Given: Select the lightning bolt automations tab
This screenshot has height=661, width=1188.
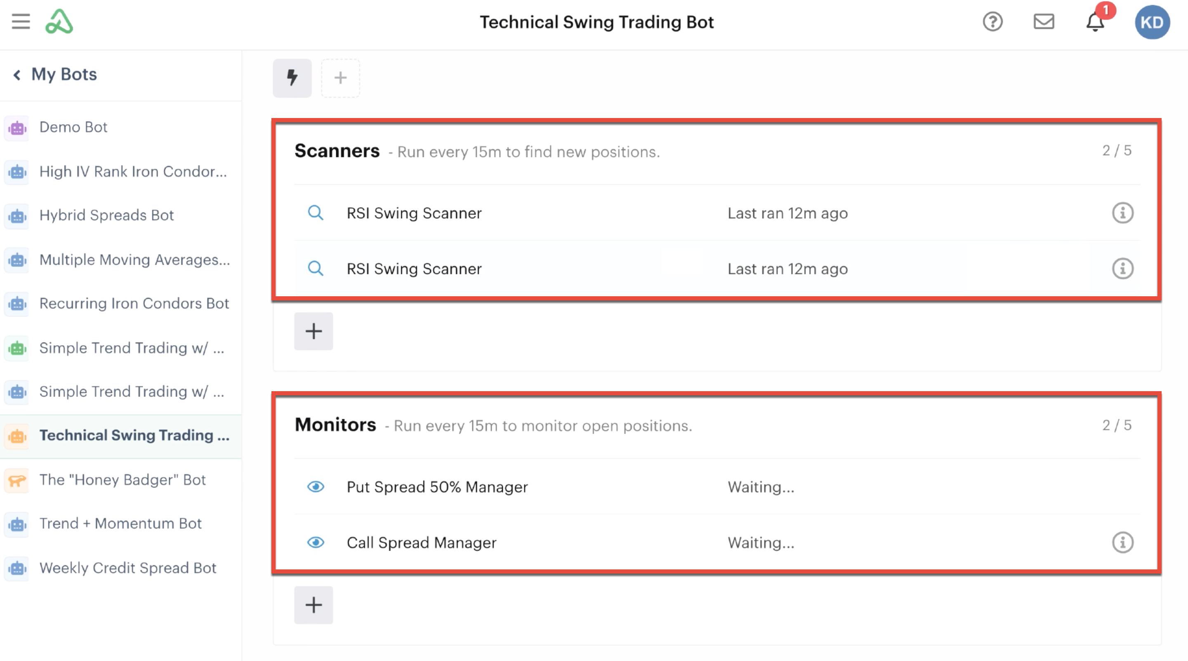Looking at the screenshot, I should (x=292, y=78).
